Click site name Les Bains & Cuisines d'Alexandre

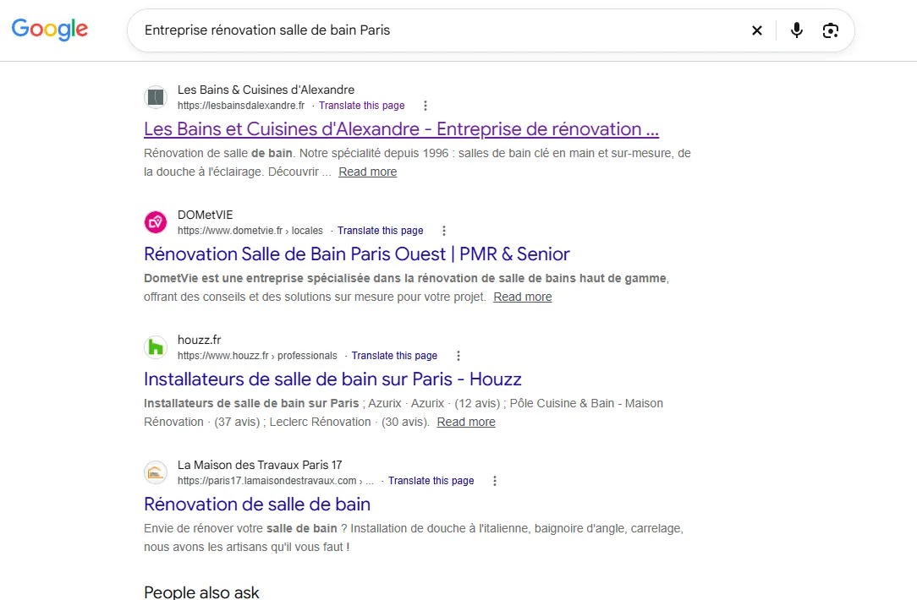(x=266, y=90)
